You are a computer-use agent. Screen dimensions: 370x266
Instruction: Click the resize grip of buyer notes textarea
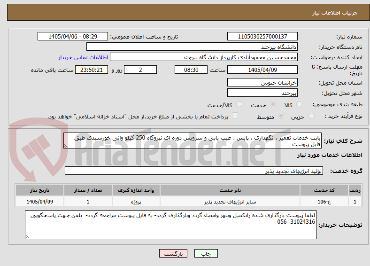coord(27,236)
